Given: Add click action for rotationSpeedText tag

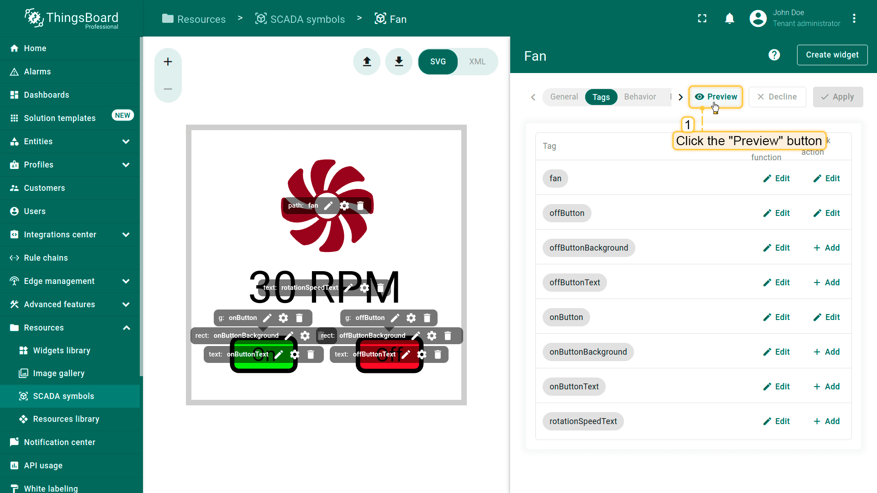Looking at the screenshot, I should (x=826, y=421).
